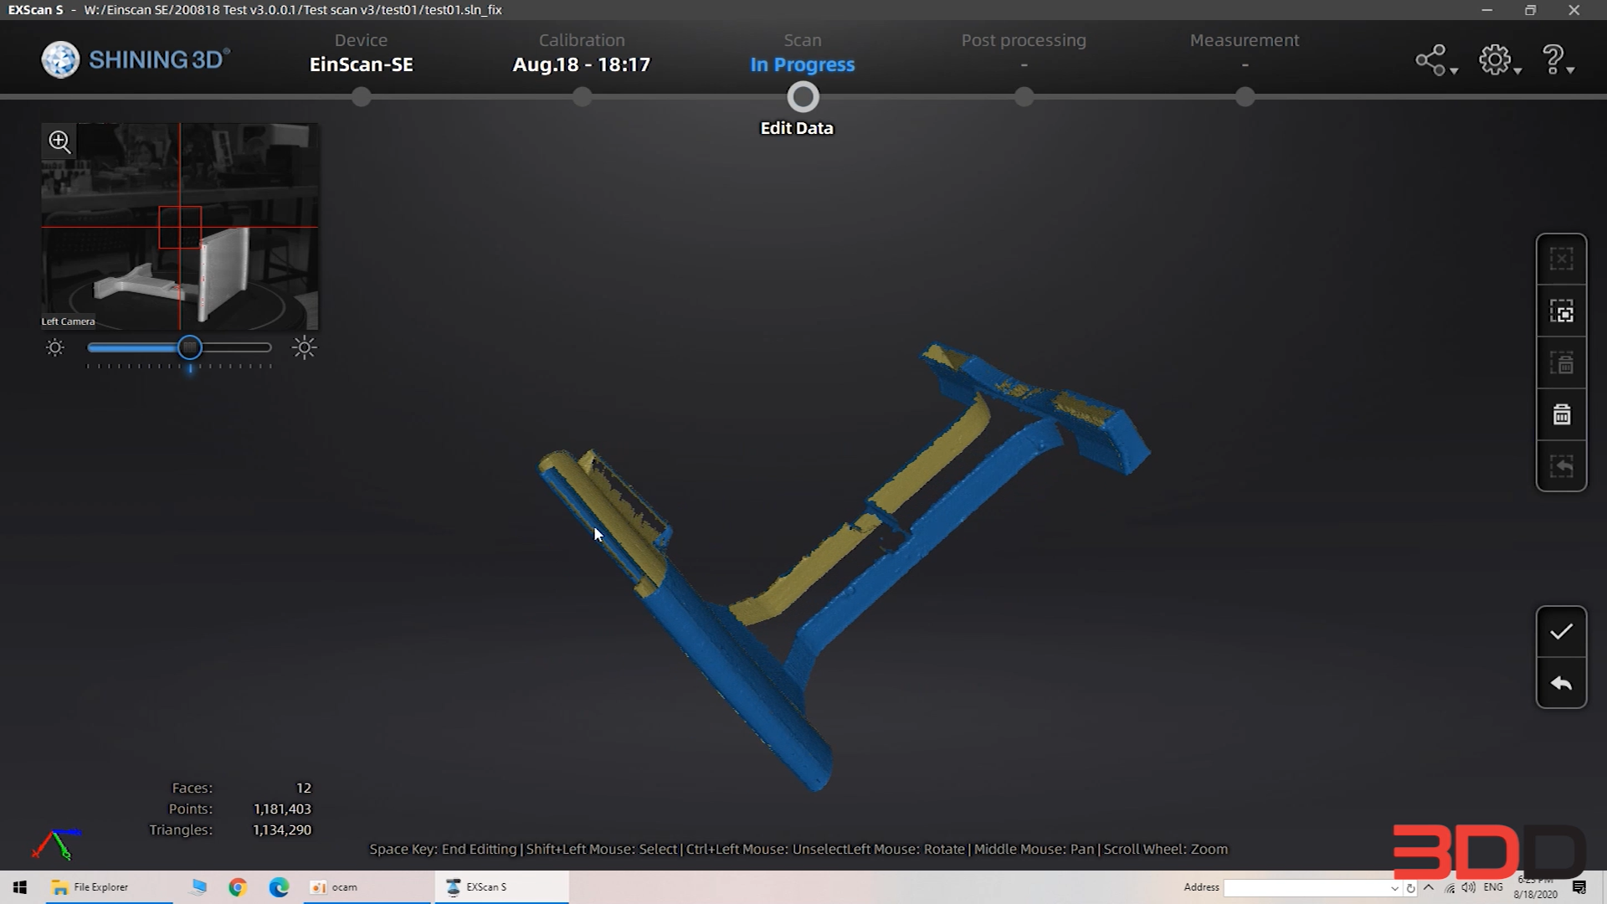Open the help question mark menu
The height and width of the screenshot is (904, 1607).
[x=1557, y=60]
